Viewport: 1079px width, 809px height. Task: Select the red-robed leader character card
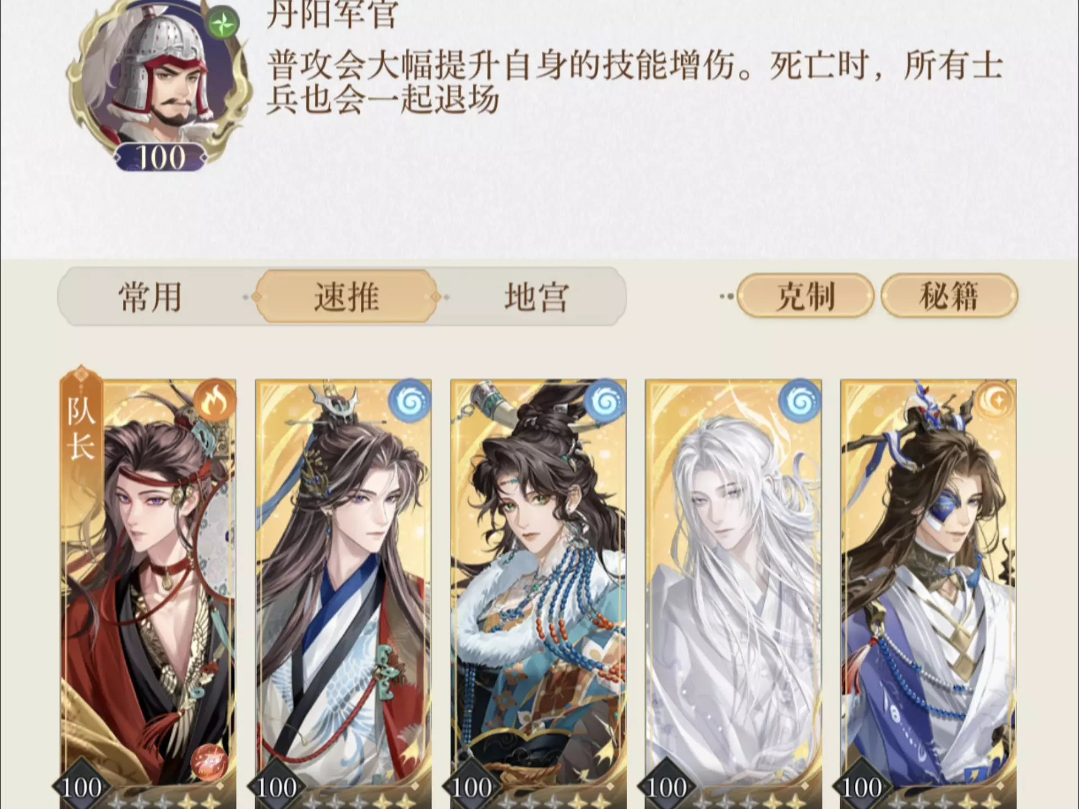click(x=148, y=593)
